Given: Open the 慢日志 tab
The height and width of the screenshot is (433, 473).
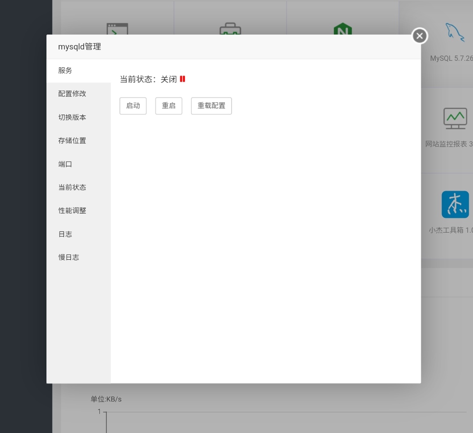Looking at the screenshot, I should tap(69, 257).
